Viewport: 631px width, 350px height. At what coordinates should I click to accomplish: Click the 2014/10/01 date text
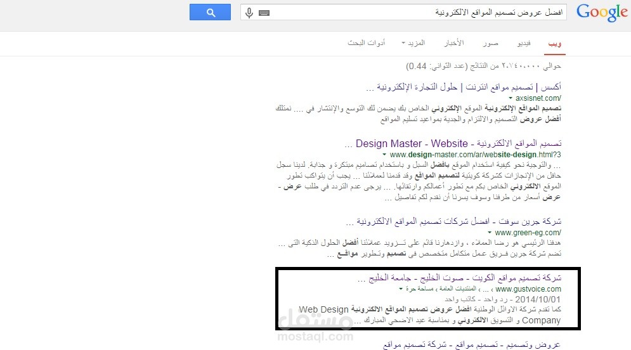coord(538,299)
